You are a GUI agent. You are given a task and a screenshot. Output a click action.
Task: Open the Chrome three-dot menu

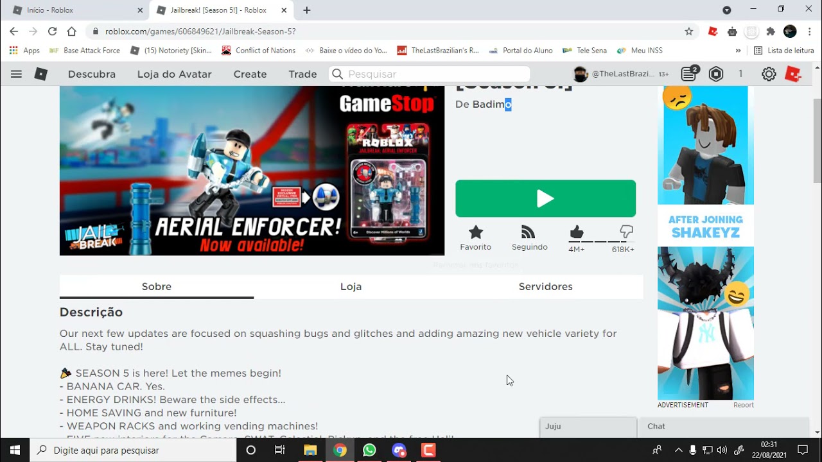pyautogui.click(x=809, y=31)
